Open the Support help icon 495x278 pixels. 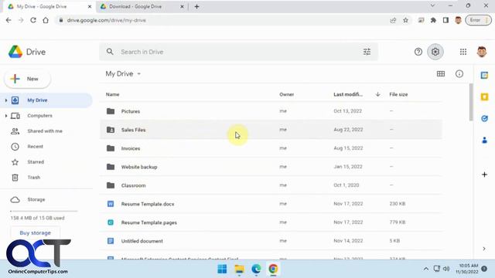pos(418,52)
